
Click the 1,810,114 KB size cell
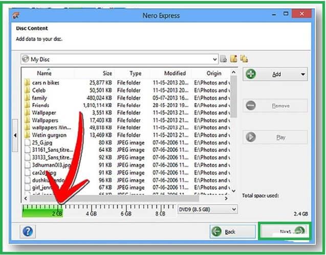pos(97,105)
